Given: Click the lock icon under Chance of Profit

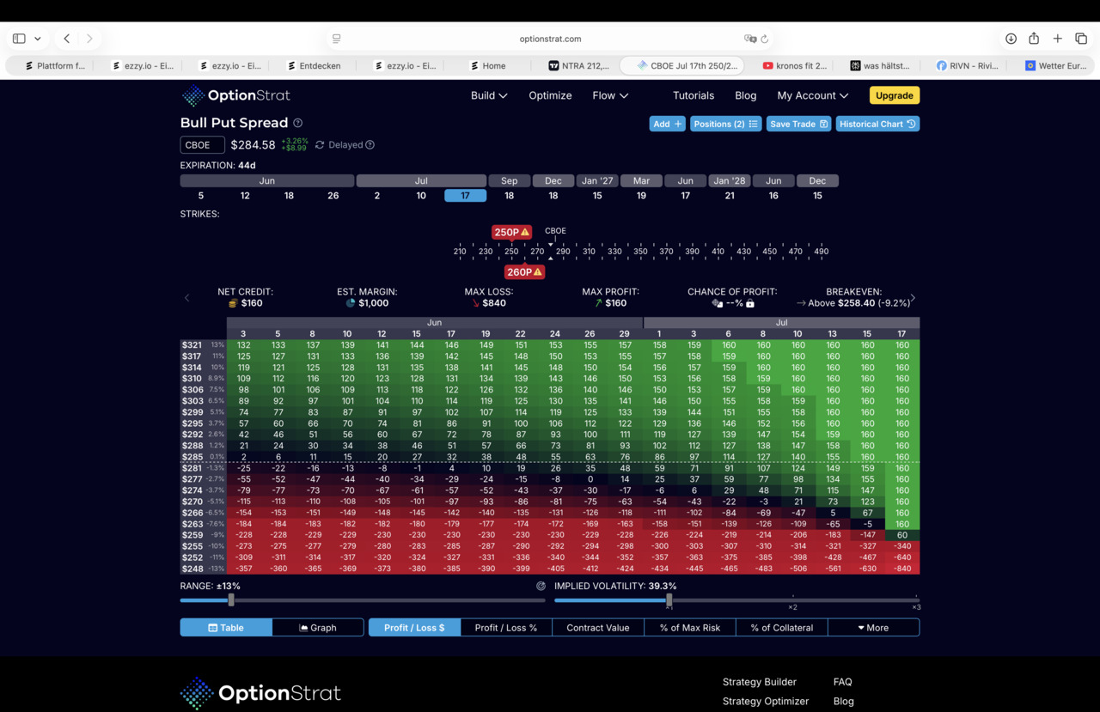Looking at the screenshot, I should point(750,303).
